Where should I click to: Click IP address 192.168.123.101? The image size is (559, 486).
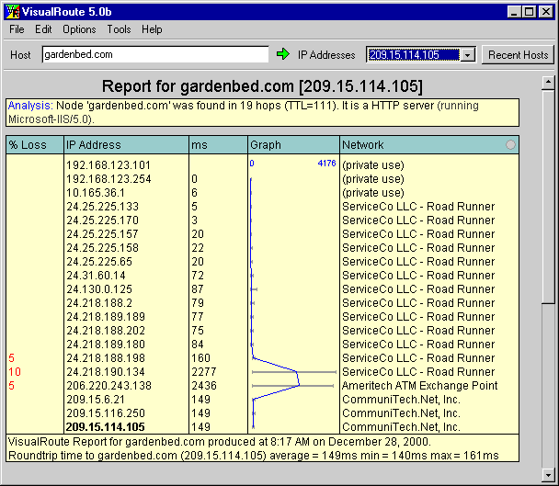(108, 165)
